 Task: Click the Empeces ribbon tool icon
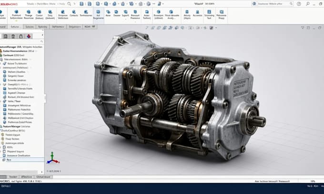click(x=63, y=12)
